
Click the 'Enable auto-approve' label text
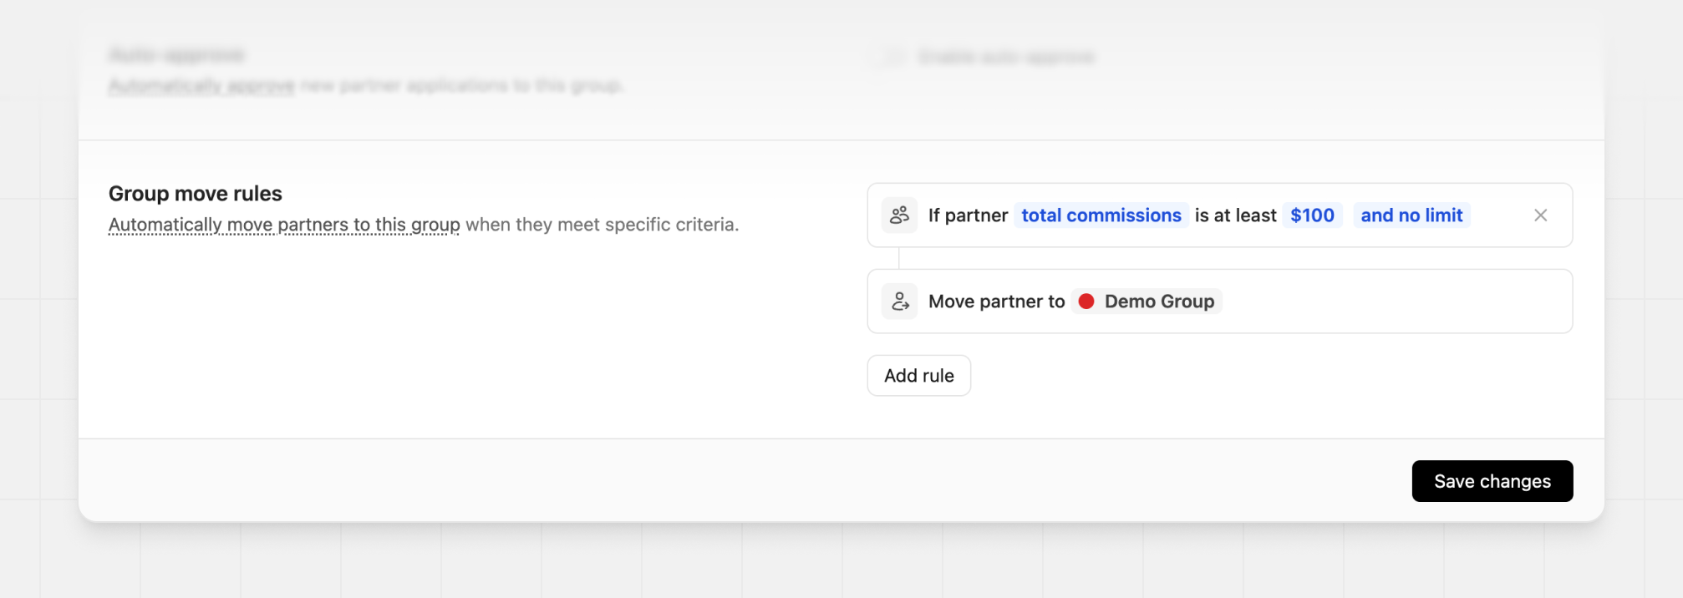click(x=1006, y=57)
